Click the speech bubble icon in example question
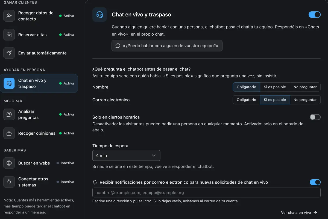This screenshot has width=328, height=219. [118, 46]
